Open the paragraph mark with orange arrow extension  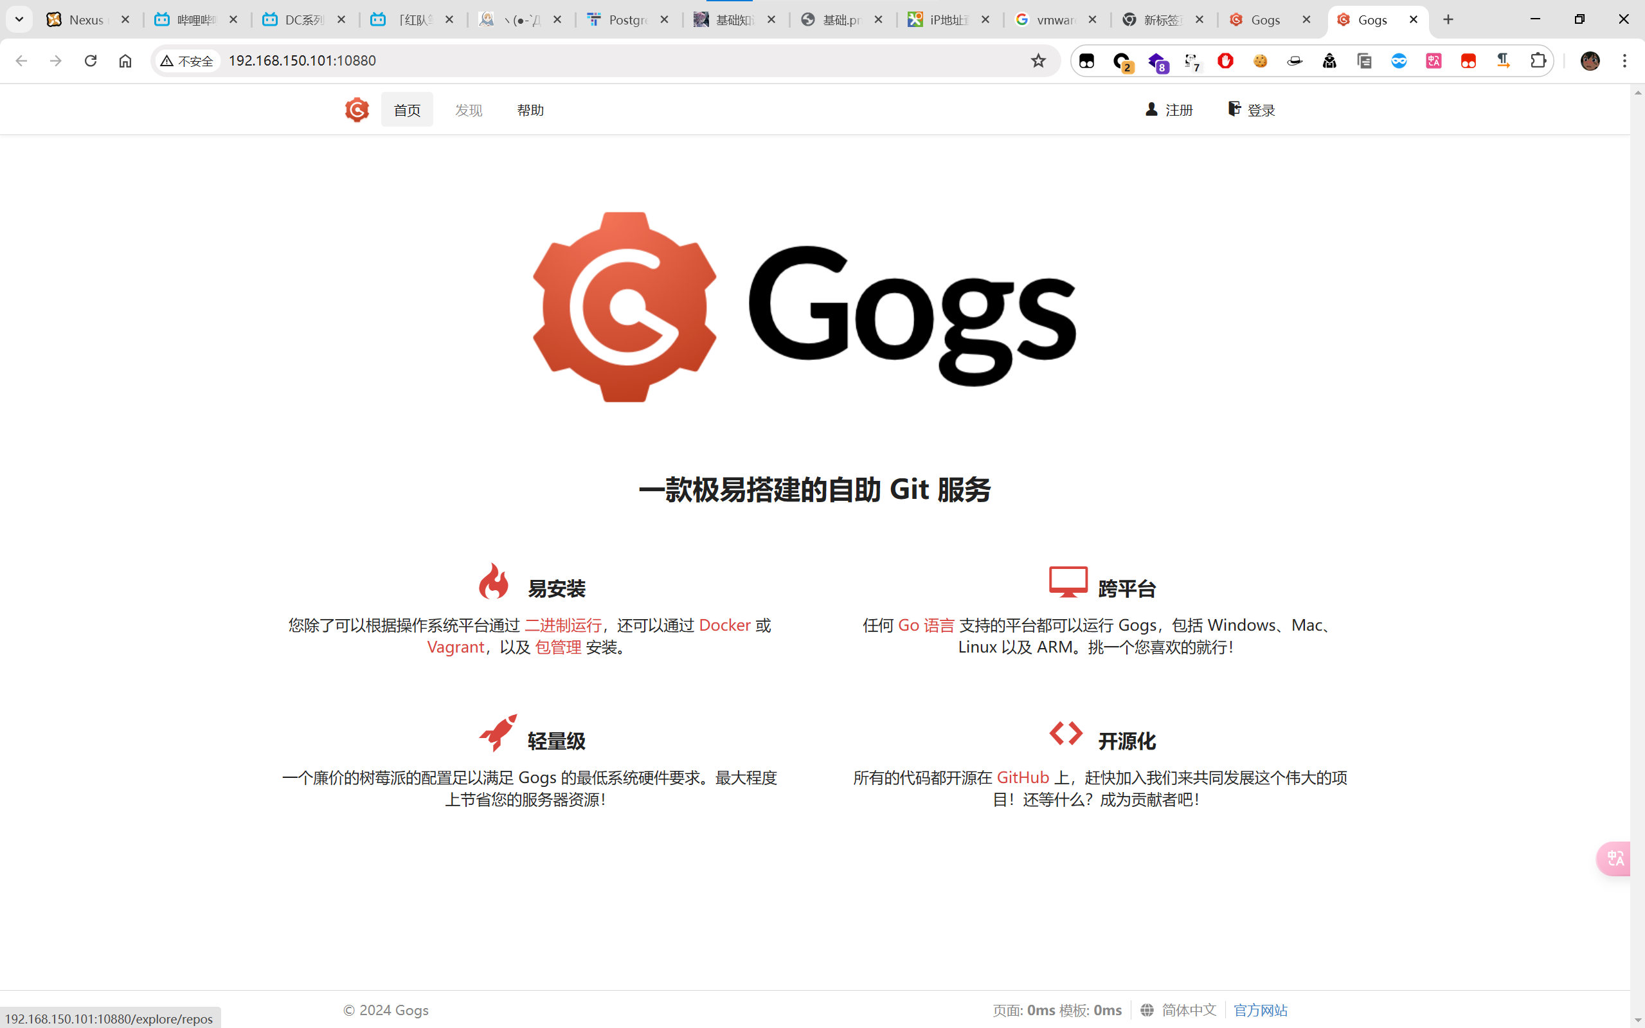click(x=1503, y=61)
